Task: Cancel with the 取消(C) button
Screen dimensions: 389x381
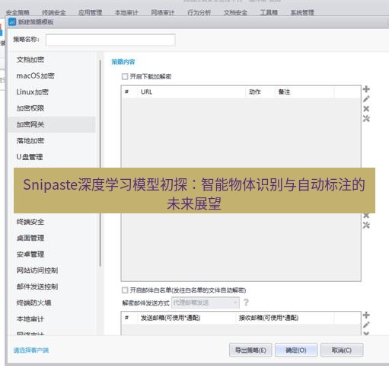Action: click(x=342, y=350)
